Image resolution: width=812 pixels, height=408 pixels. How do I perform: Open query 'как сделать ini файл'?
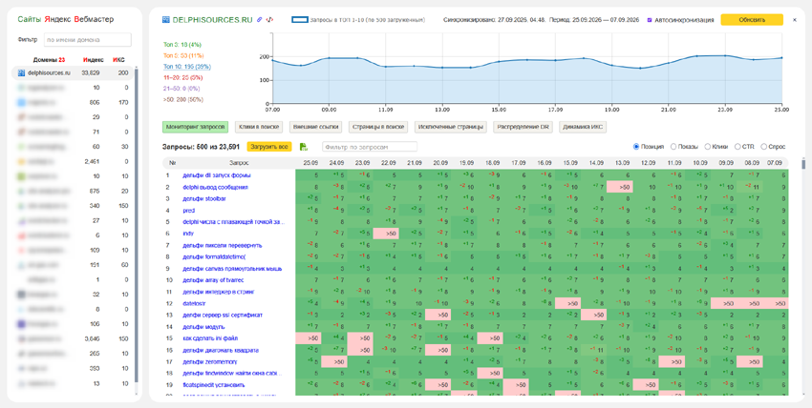coord(210,338)
